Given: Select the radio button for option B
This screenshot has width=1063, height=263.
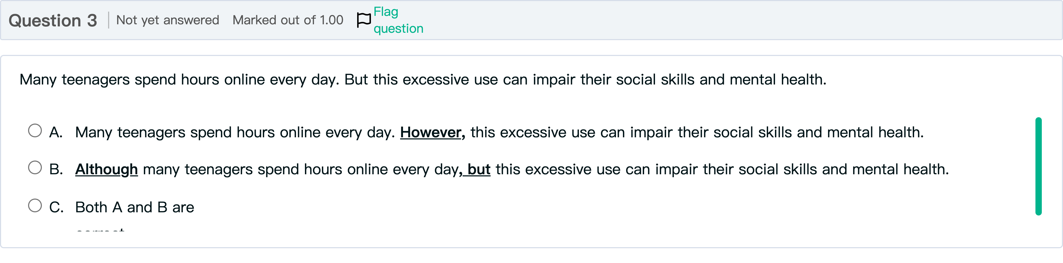Looking at the screenshot, I should [35, 168].
